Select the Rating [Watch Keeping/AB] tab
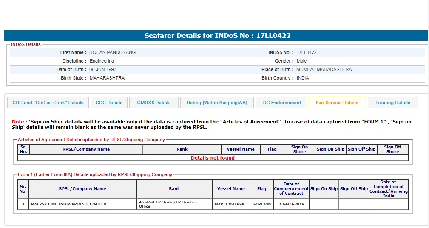 217,103
